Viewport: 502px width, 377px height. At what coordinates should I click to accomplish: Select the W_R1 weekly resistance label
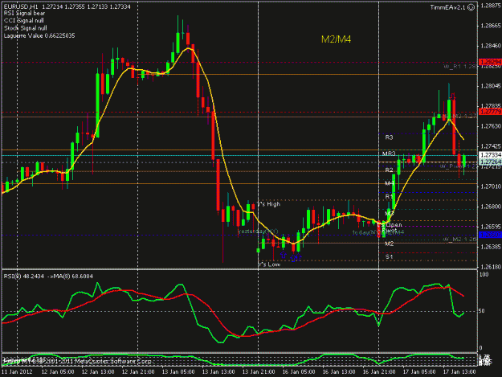point(459,66)
